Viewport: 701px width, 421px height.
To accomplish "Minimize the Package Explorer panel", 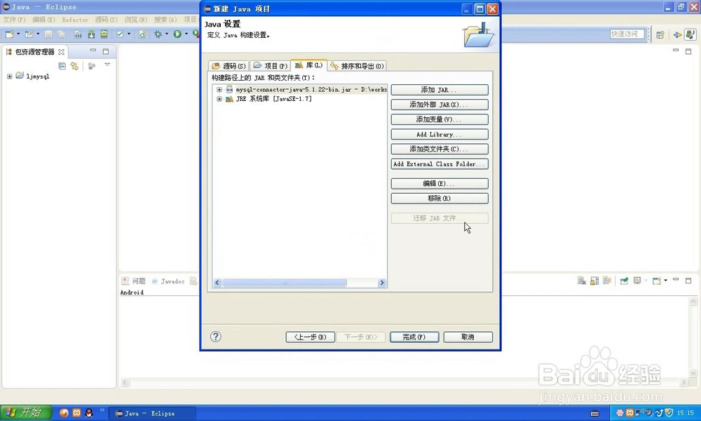I will click(x=93, y=51).
